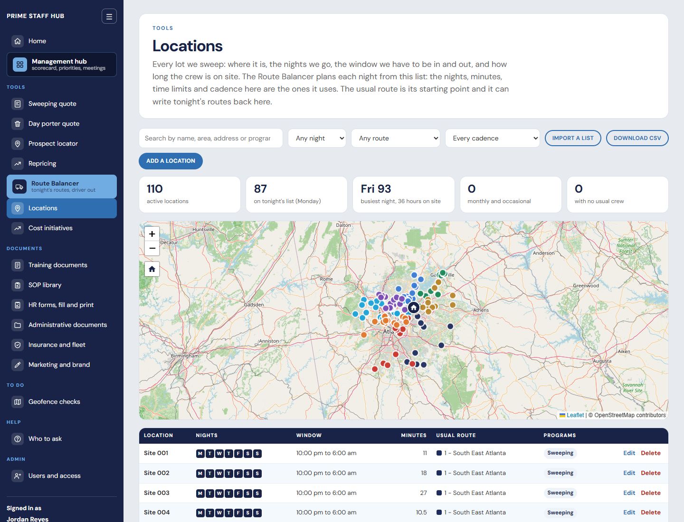Click the Cost initiatives chart icon
The height and width of the screenshot is (522, 684).
[x=18, y=228]
